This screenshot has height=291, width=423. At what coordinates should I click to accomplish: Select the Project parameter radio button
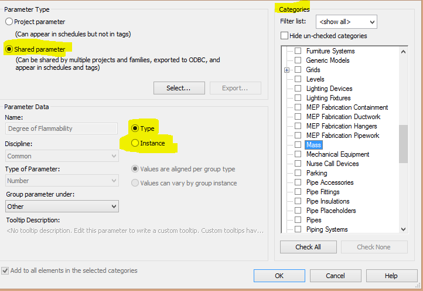point(9,22)
